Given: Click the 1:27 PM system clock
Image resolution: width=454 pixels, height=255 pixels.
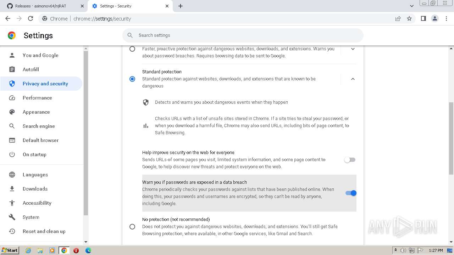Looking at the screenshot, I should tap(436, 250).
